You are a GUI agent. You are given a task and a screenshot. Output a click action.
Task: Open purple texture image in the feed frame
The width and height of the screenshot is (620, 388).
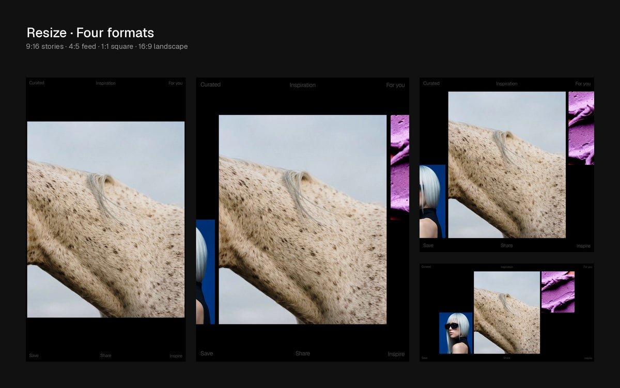[400, 167]
